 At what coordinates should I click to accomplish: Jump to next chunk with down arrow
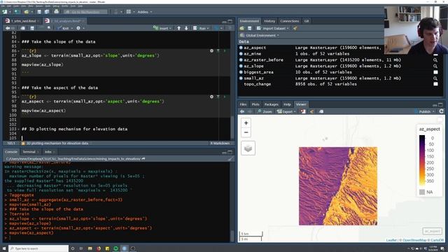coord(186,28)
